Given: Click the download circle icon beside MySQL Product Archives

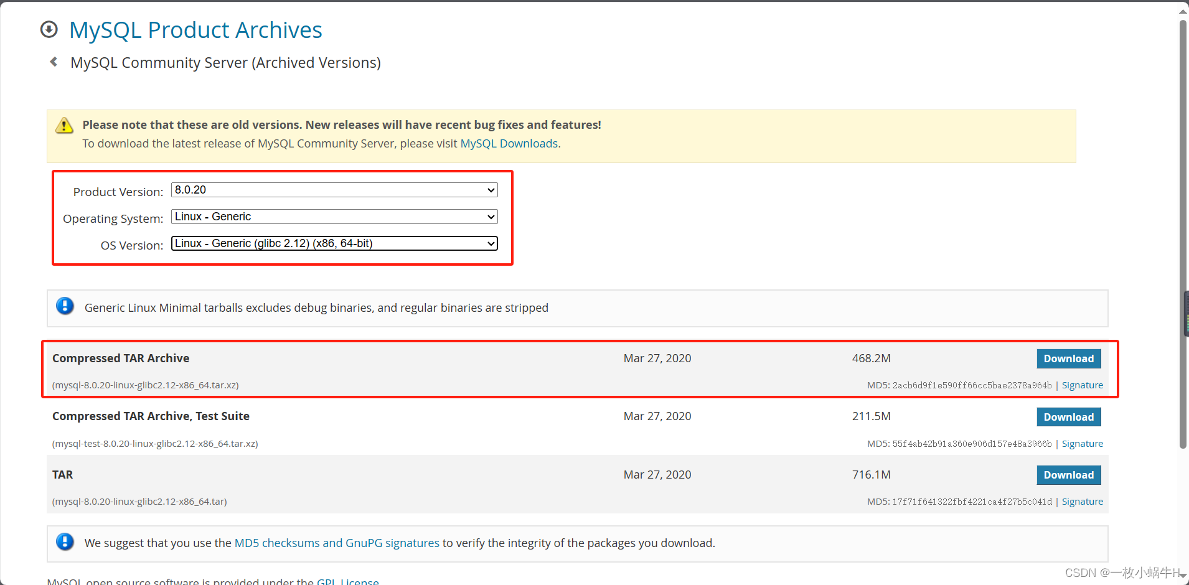Looking at the screenshot, I should pos(49,29).
